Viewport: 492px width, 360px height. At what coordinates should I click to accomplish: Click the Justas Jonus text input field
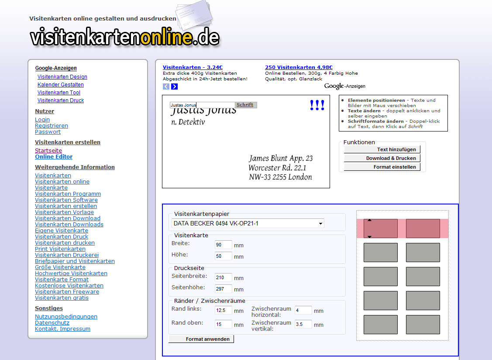tap(203, 105)
